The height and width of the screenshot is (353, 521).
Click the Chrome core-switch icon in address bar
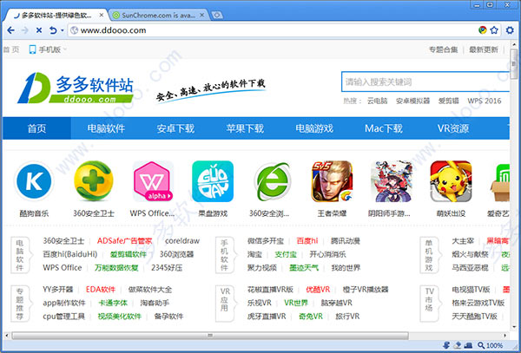[x=483, y=30]
